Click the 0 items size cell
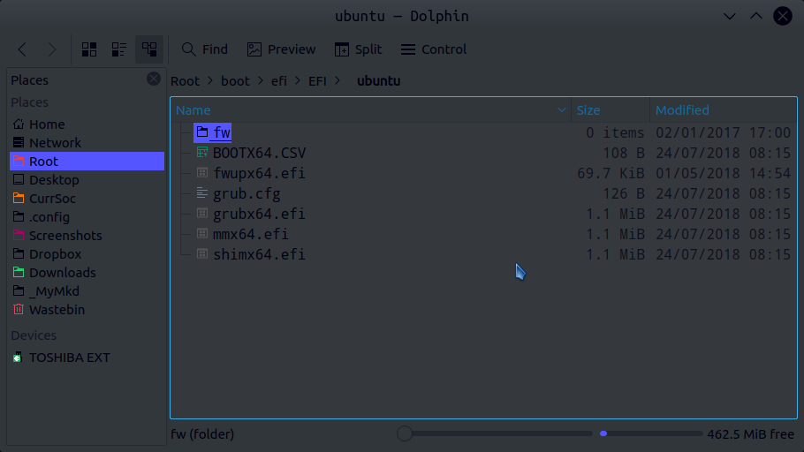Screen dimensions: 804x452 pyautogui.click(x=615, y=132)
